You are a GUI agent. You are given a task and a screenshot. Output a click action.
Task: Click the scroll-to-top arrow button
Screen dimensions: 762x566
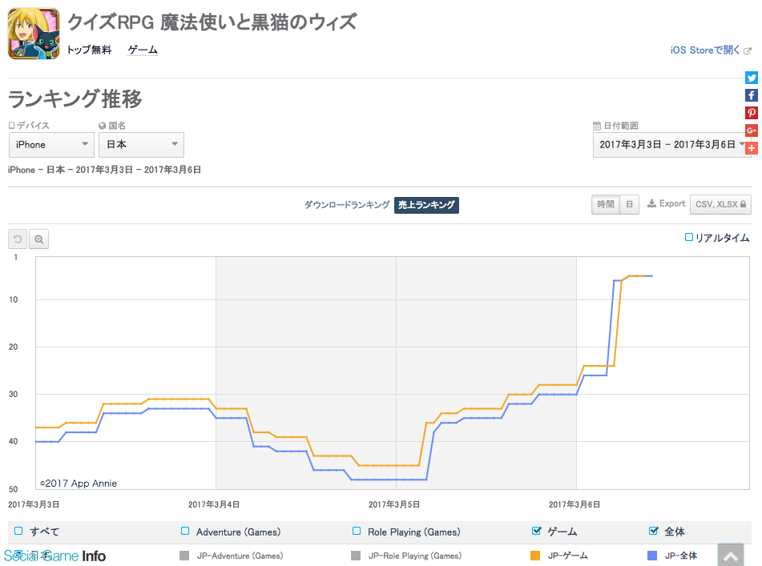point(731,555)
